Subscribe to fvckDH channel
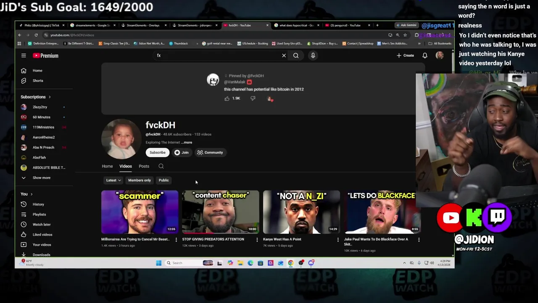 158,153
